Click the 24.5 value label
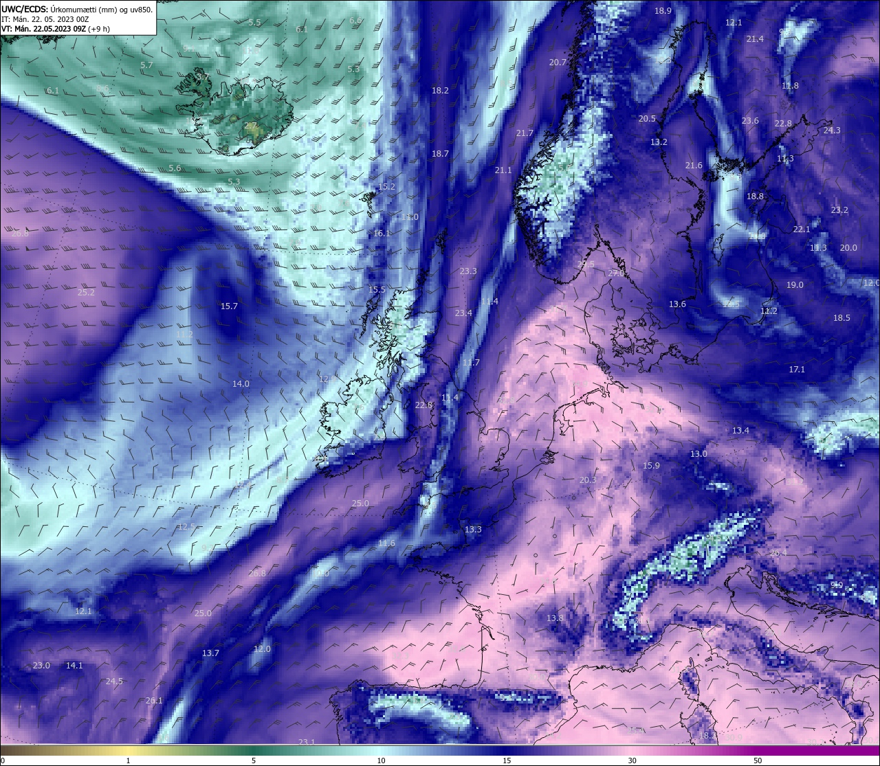The width and height of the screenshot is (880, 766). (114, 681)
